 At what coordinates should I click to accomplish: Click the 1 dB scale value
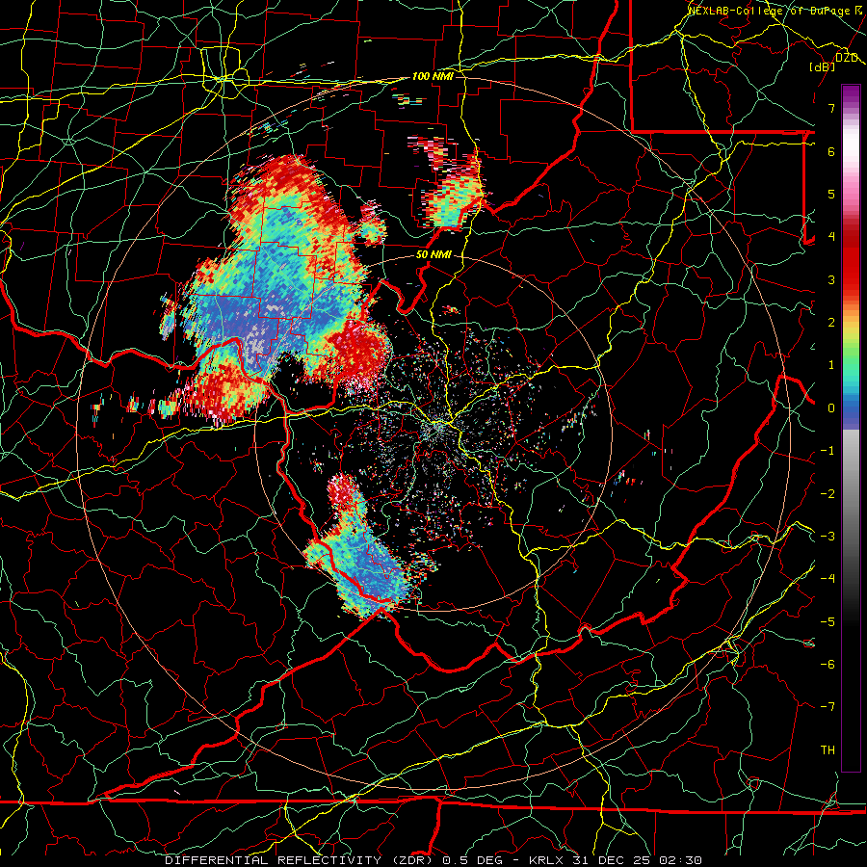[x=831, y=365]
